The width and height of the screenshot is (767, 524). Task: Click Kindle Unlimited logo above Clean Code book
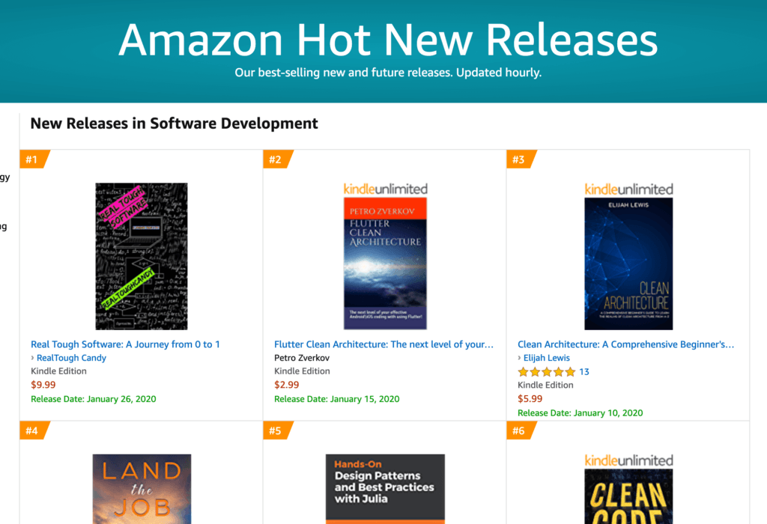coord(629,460)
